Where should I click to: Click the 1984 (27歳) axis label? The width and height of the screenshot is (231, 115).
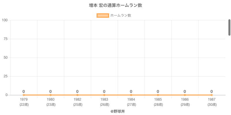pyautogui.click(x=131, y=102)
